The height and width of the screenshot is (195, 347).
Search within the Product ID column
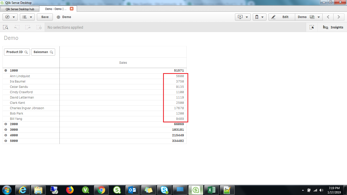(26, 52)
